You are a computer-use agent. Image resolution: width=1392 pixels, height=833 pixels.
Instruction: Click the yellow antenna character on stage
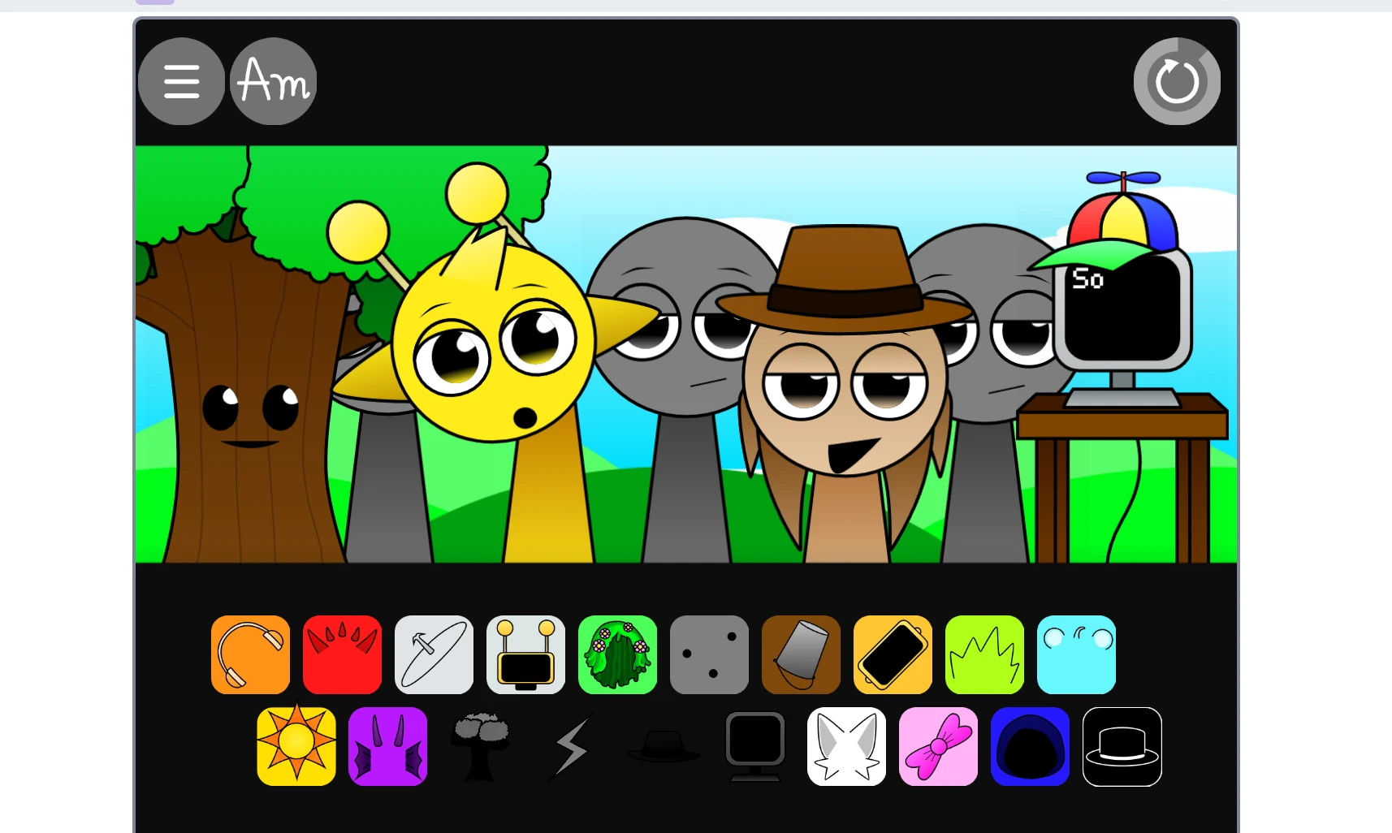487,349
